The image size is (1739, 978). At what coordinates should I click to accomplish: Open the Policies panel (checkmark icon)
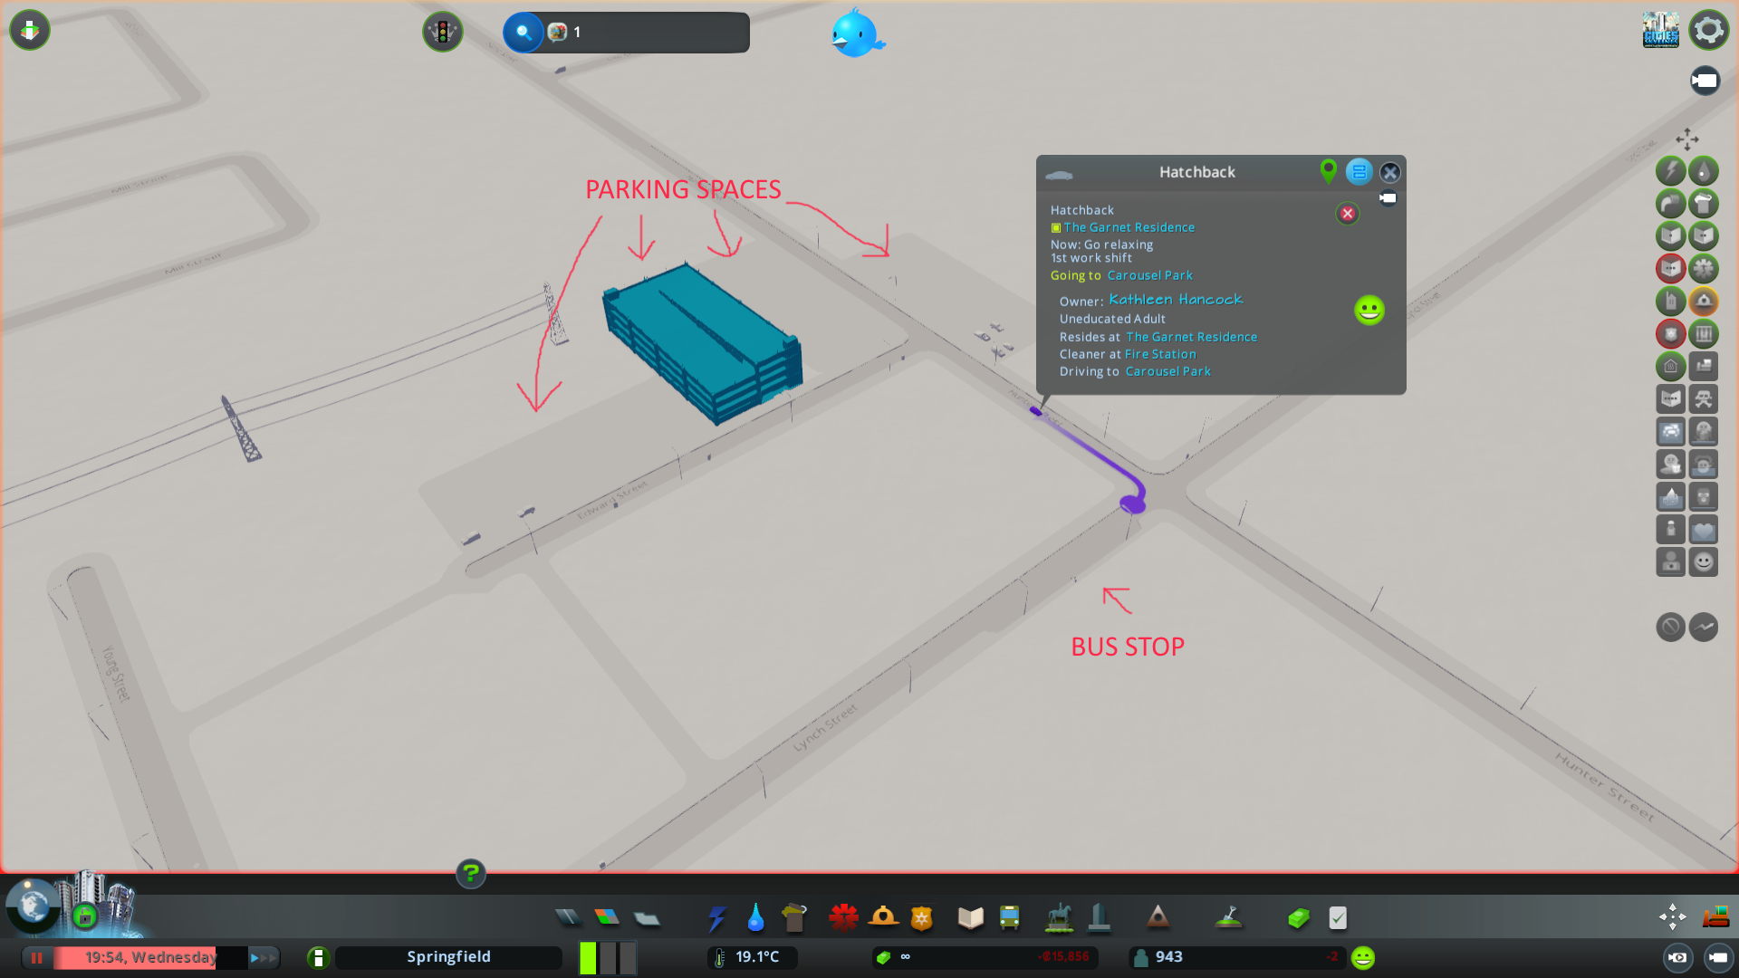(x=1338, y=917)
